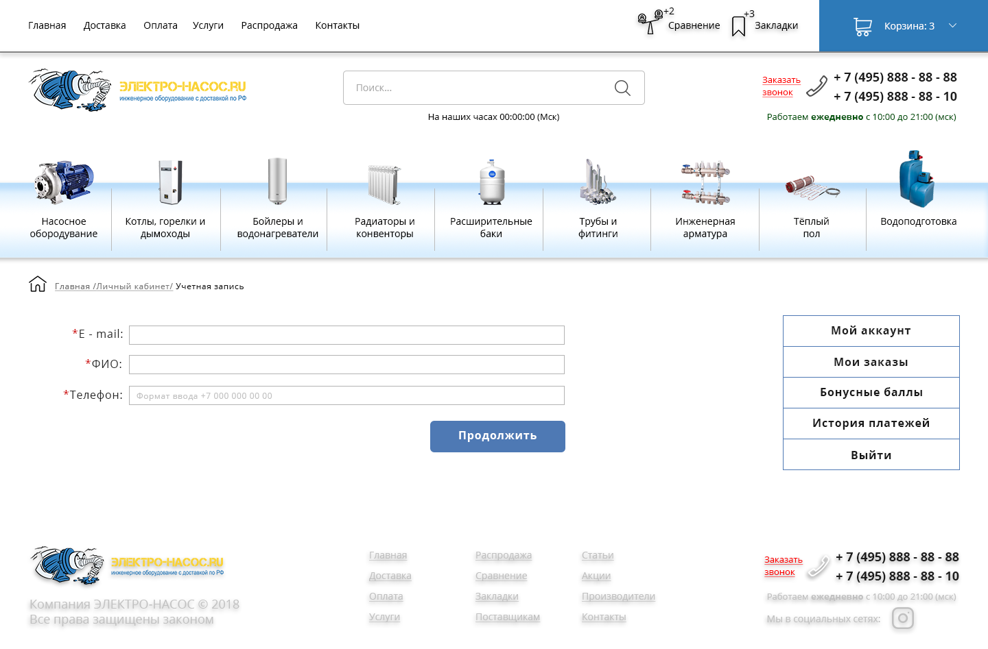The image size is (988, 649).
Task: Open the pump equipment category image
Action: [64, 182]
